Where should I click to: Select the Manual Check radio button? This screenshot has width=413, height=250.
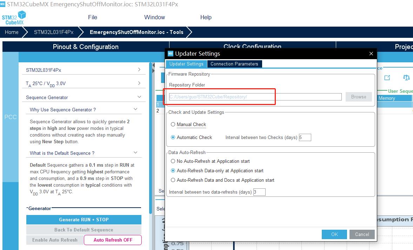click(x=173, y=124)
